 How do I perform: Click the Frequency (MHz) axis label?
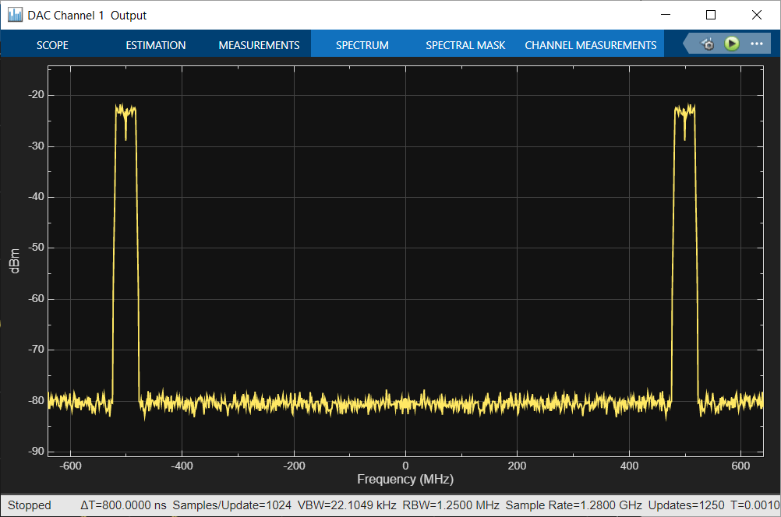(405, 480)
